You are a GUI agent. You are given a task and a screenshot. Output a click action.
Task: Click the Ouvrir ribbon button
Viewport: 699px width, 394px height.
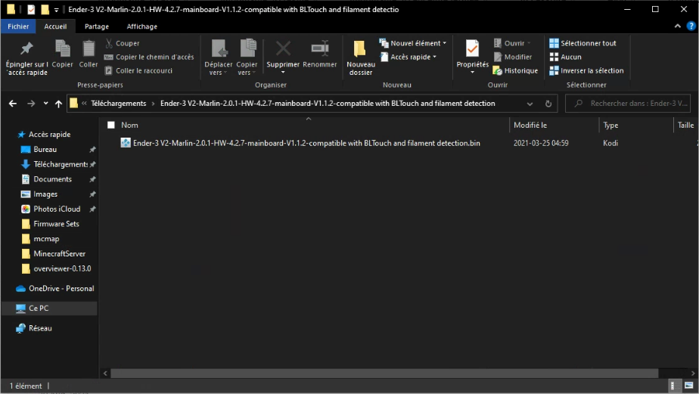point(512,43)
